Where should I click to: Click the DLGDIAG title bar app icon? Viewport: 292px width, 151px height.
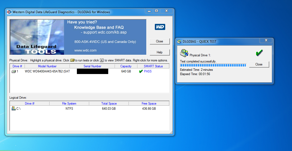point(9,12)
